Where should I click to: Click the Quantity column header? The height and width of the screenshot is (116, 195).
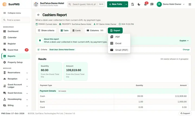coord(139,86)
